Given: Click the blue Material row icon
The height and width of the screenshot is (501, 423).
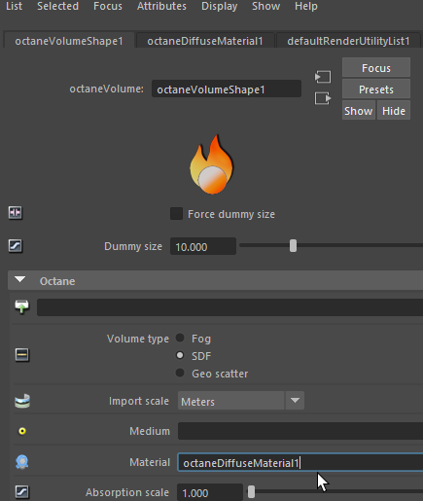Looking at the screenshot, I should 22,462.
